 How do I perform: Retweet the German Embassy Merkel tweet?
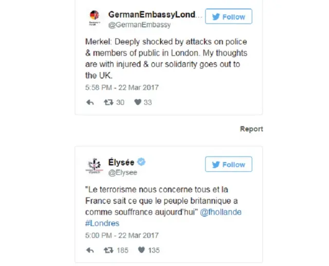coord(108,102)
